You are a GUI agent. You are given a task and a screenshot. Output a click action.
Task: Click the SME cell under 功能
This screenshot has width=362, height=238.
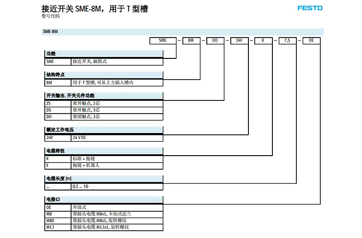(x=58, y=62)
